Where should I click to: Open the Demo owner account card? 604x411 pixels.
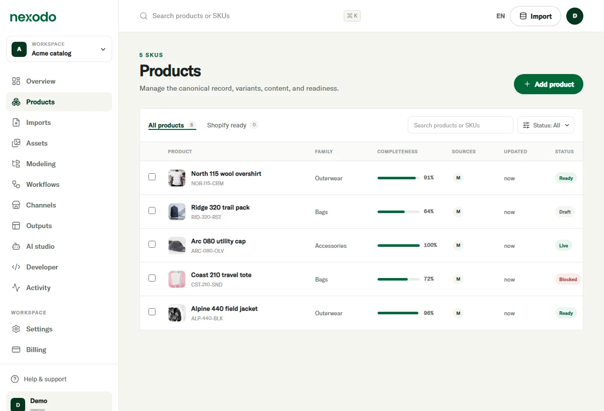59,401
